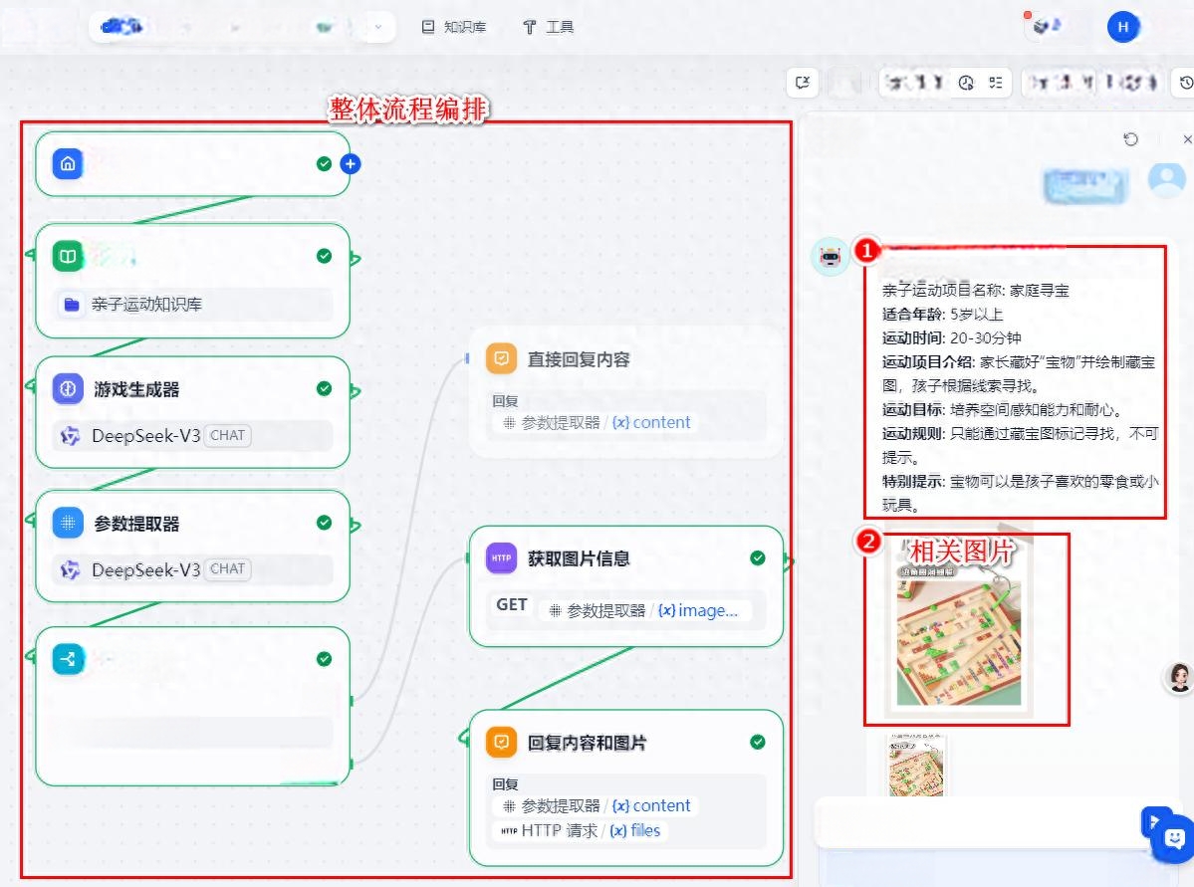Click the user avatar beside sent message
Screen dimensions: 1194x887
(x=1166, y=180)
